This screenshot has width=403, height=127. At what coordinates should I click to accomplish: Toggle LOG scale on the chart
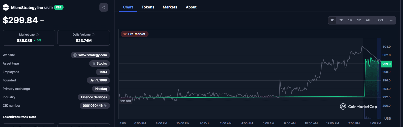tap(380, 20)
